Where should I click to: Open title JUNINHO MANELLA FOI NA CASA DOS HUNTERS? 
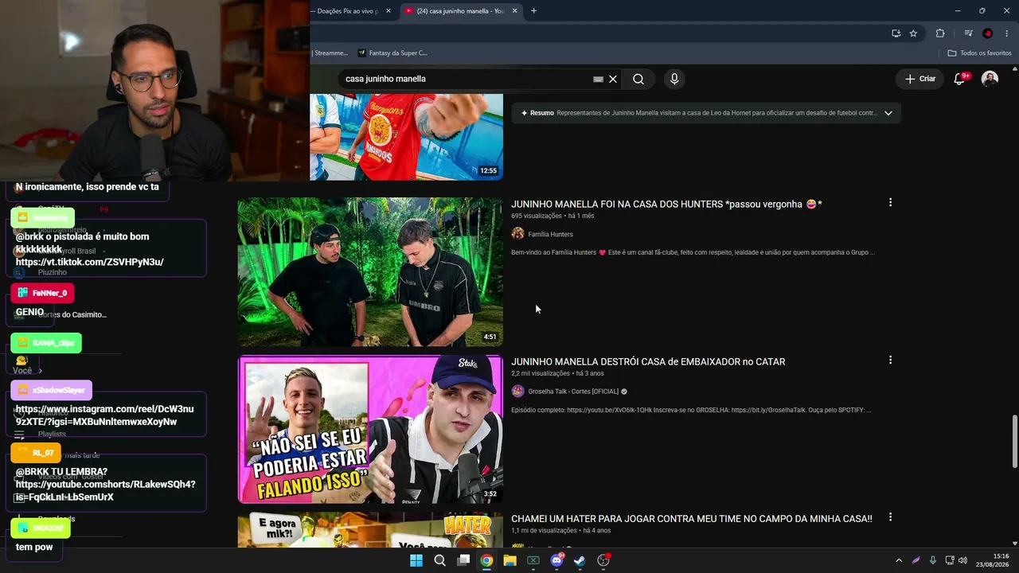[x=666, y=205]
